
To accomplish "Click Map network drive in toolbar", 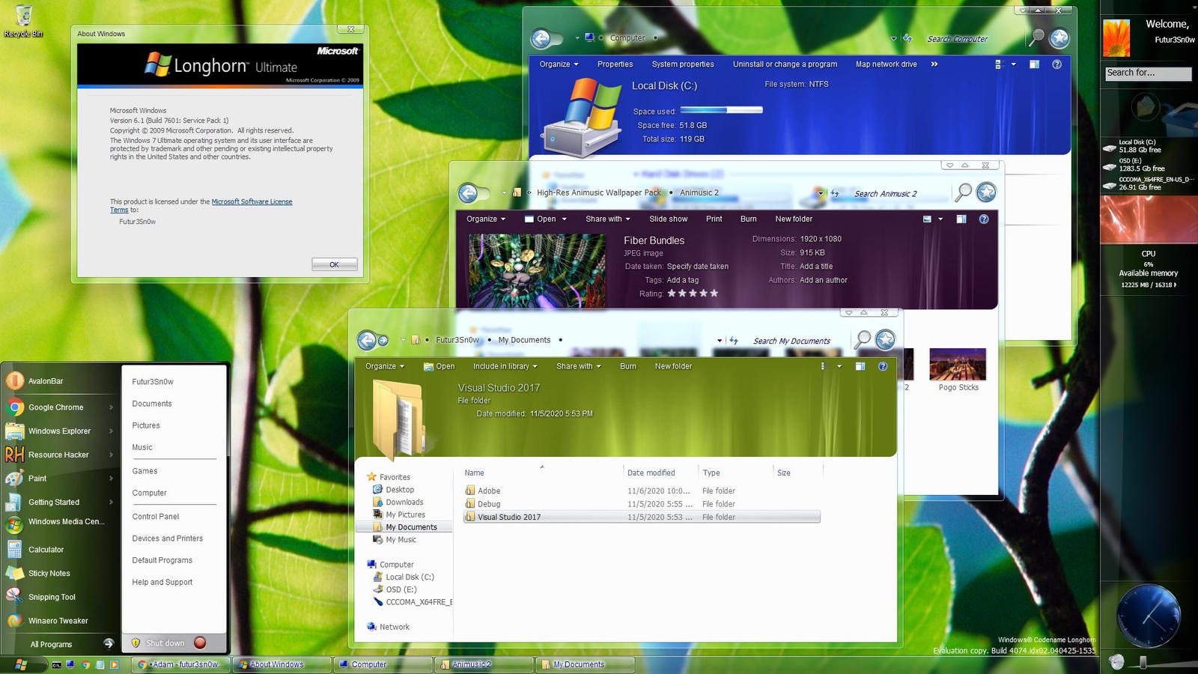I will click(886, 64).
